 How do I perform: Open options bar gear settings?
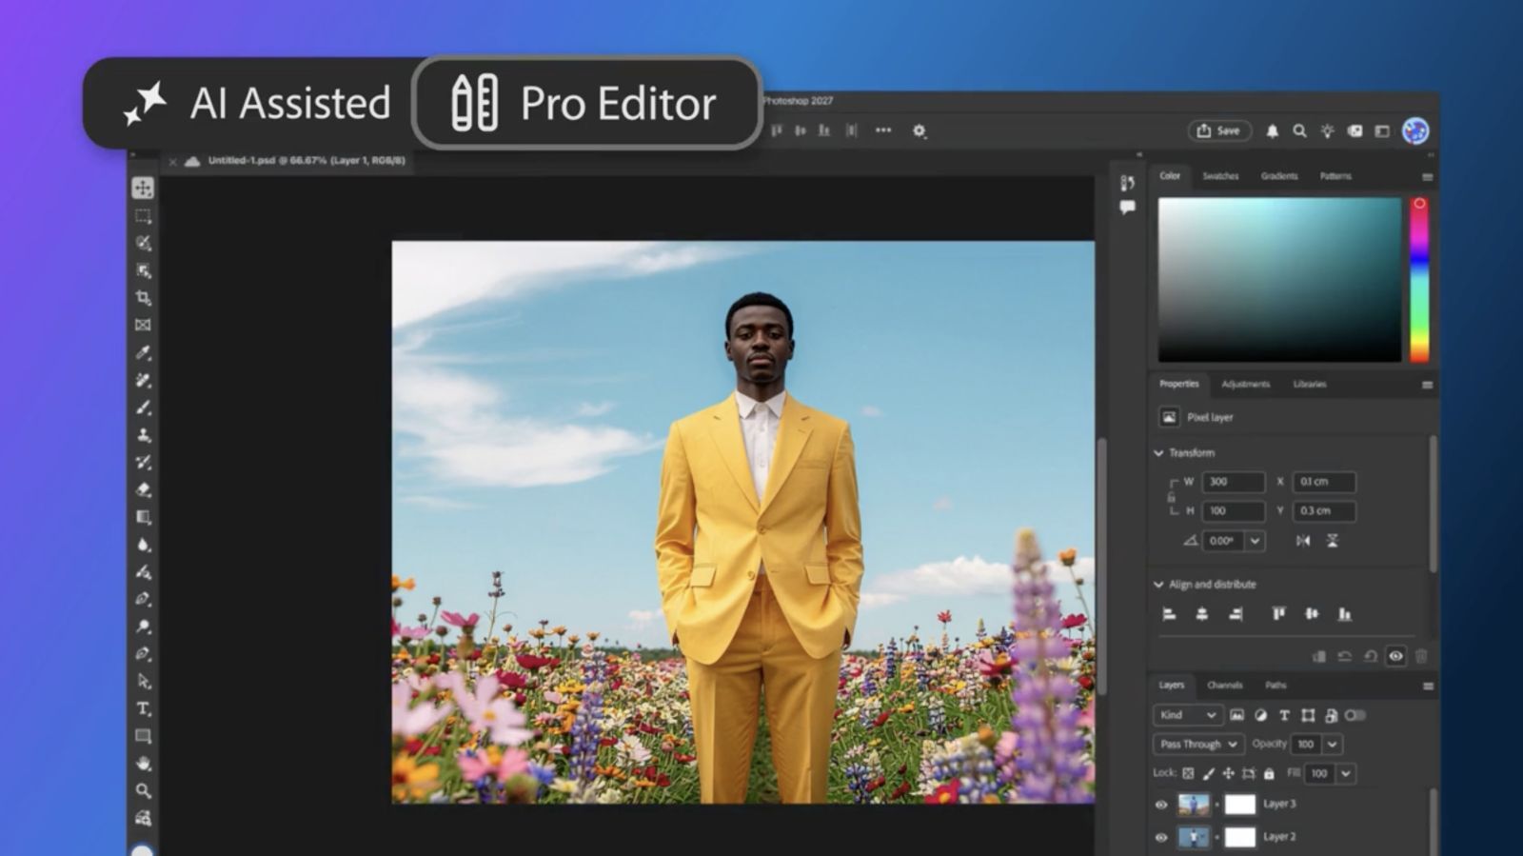click(x=919, y=130)
